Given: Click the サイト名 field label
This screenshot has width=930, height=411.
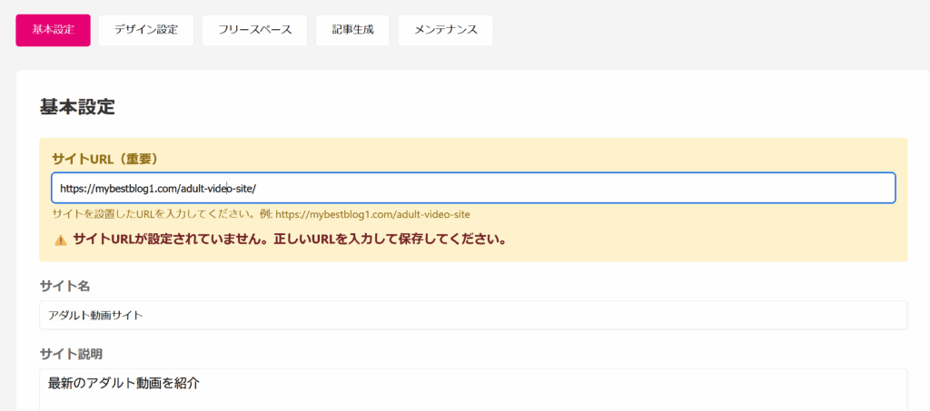Looking at the screenshot, I should (64, 286).
